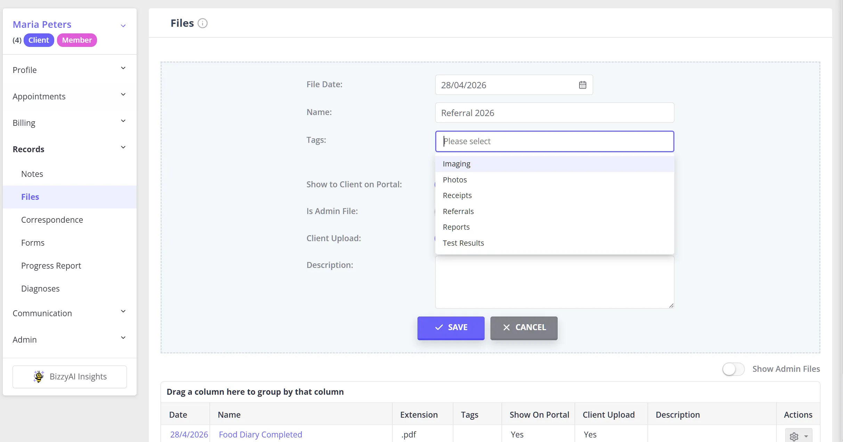The image size is (843, 442).
Task: Select Photos tag option
Action: (x=554, y=180)
